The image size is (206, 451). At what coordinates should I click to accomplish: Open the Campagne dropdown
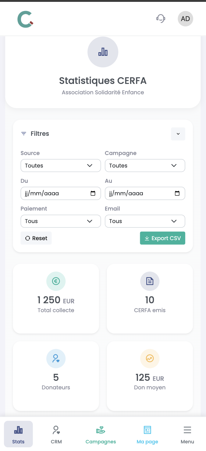pyautogui.click(x=145, y=165)
